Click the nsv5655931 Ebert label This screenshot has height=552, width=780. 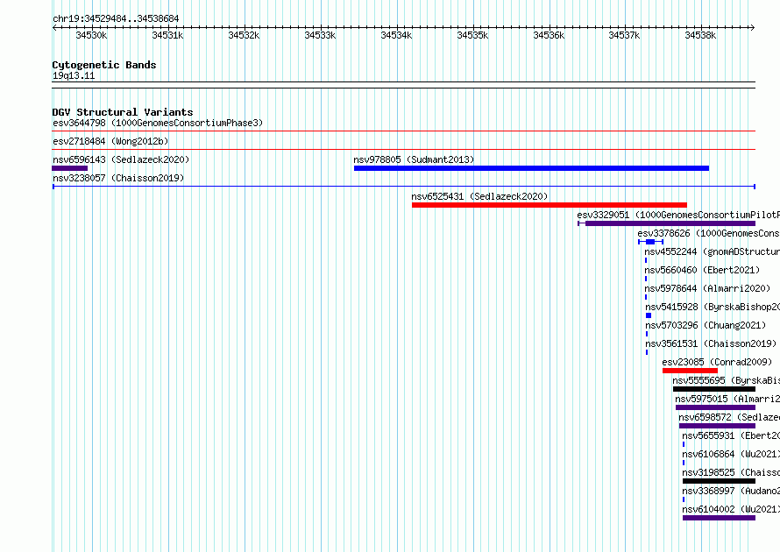pyautogui.click(x=731, y=435)
